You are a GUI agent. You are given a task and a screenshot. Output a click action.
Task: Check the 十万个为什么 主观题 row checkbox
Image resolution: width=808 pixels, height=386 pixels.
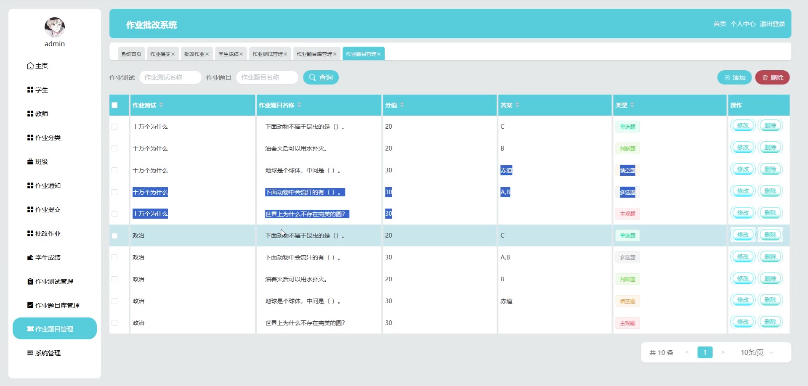[x=114, y=214]
